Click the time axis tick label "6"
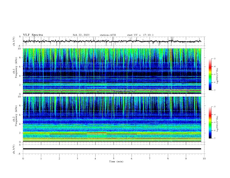This screenshot has width=230, height=178. click(132, 159)
